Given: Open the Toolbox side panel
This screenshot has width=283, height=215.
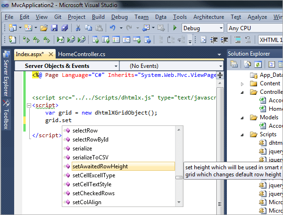Looking at the screenshot, I should pyautogui.click(x=6, y=115).
